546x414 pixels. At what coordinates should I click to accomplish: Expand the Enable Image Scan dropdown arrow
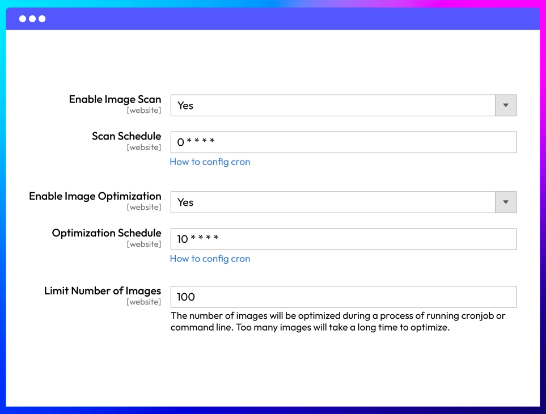[x=506, y=105]
